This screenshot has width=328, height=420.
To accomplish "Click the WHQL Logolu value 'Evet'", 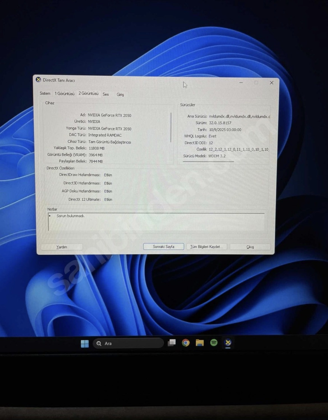I will (x=212, y=136).
